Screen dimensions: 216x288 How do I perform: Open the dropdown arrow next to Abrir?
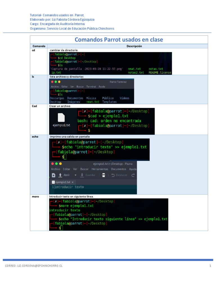pos(75,175)
